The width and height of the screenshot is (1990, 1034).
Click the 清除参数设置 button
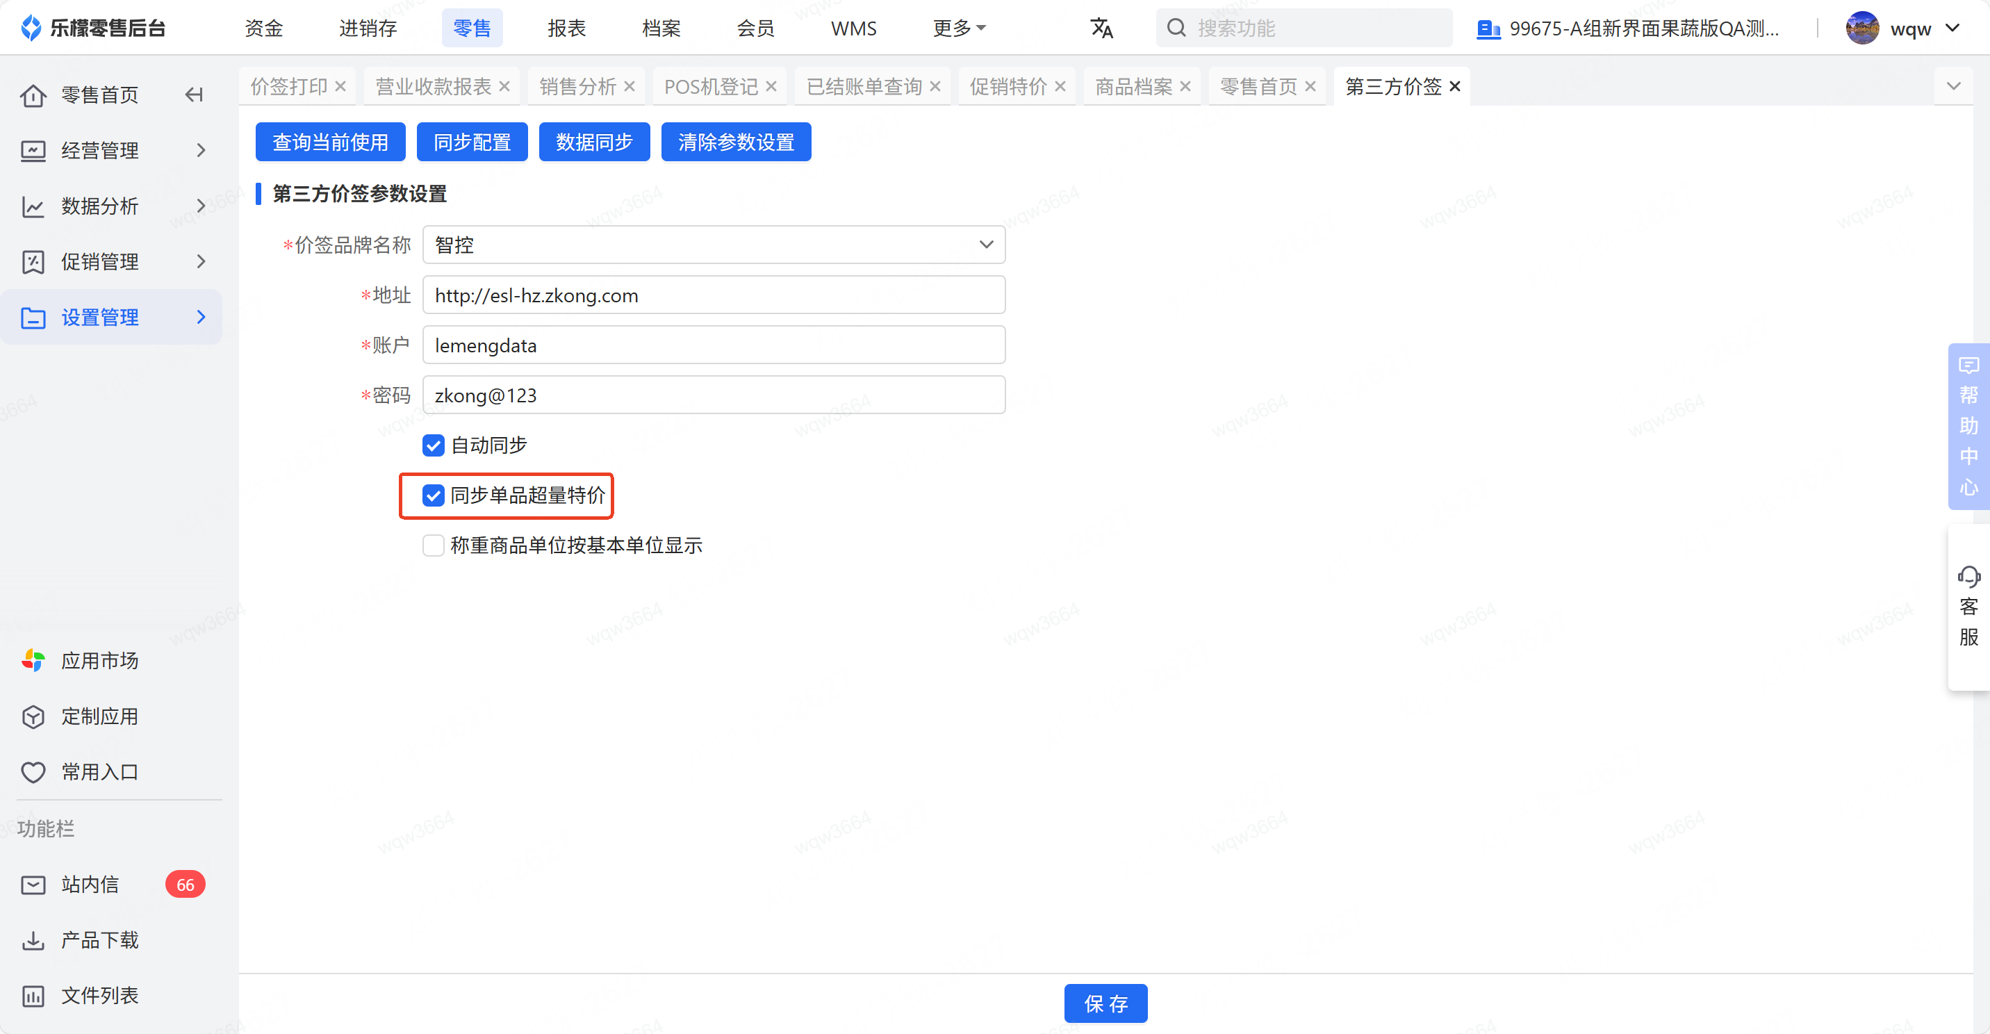click(x=737, y=142)
